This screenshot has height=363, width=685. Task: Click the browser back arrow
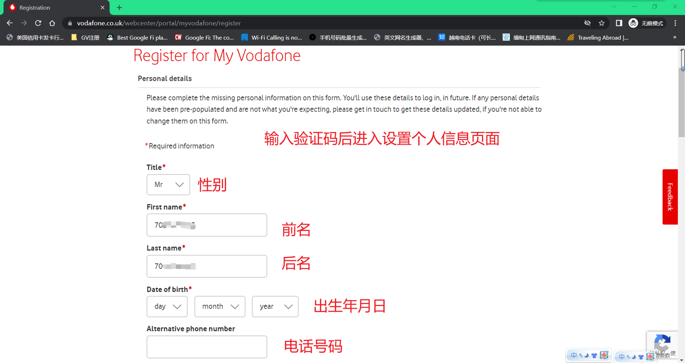pos(10,23)
